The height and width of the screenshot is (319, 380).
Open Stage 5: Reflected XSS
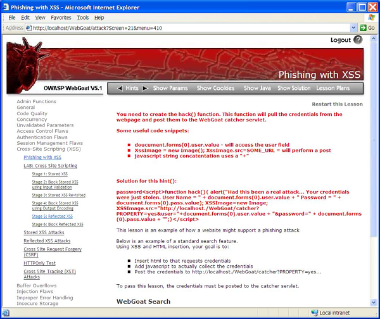[53, 216]
